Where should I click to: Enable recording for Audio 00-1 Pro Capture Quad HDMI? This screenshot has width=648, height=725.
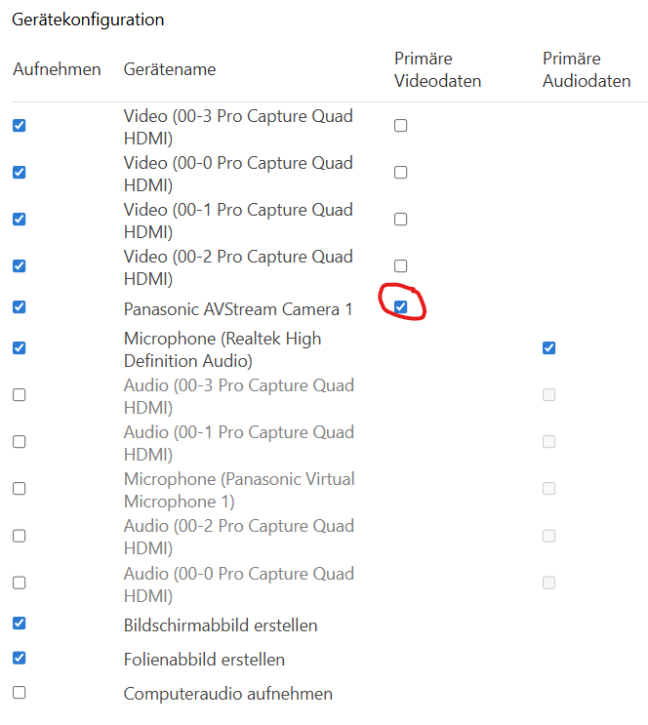click(19, 442)
